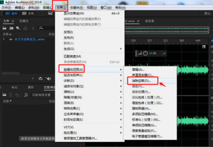
Task: Click the amplitude ramp icon on the HUD
Action: (x=140, y=53)
